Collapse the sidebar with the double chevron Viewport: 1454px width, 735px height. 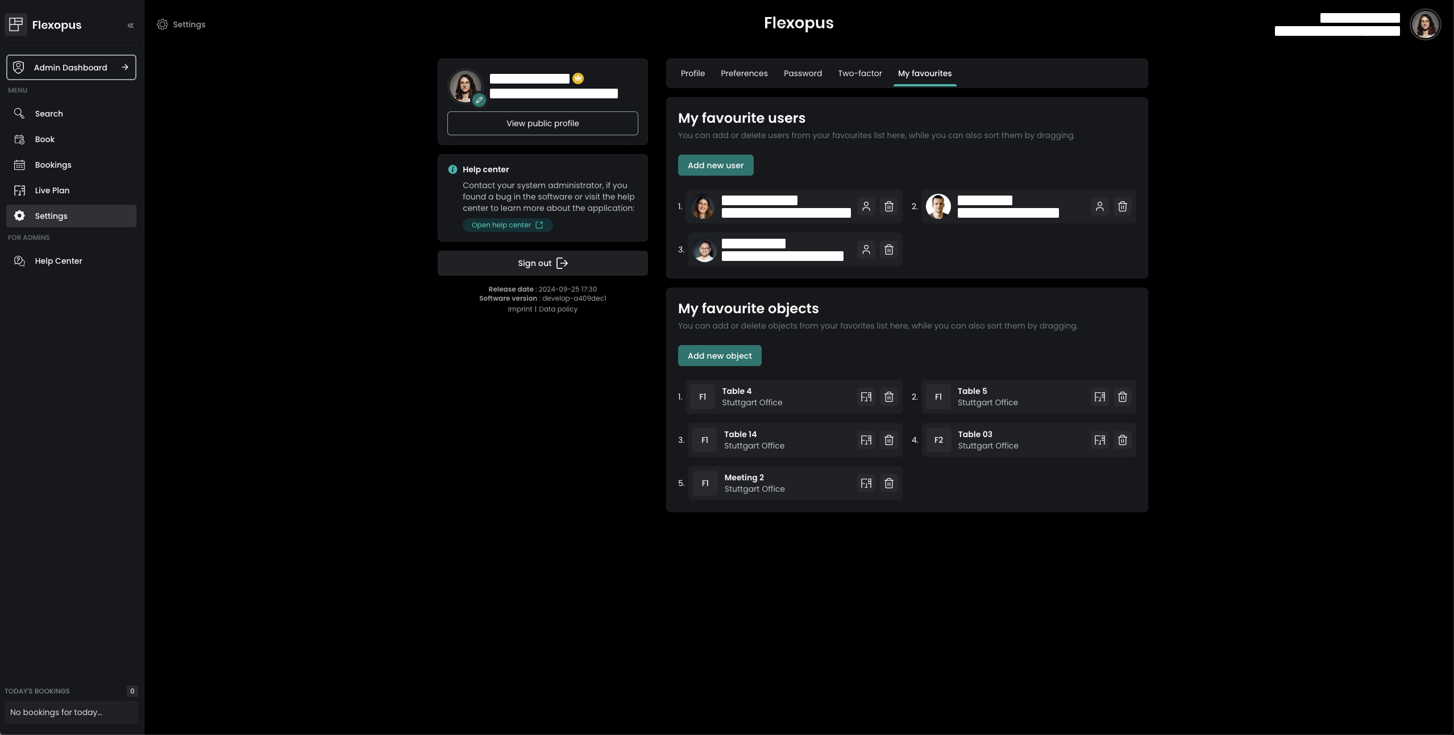(x=131, y=25)
